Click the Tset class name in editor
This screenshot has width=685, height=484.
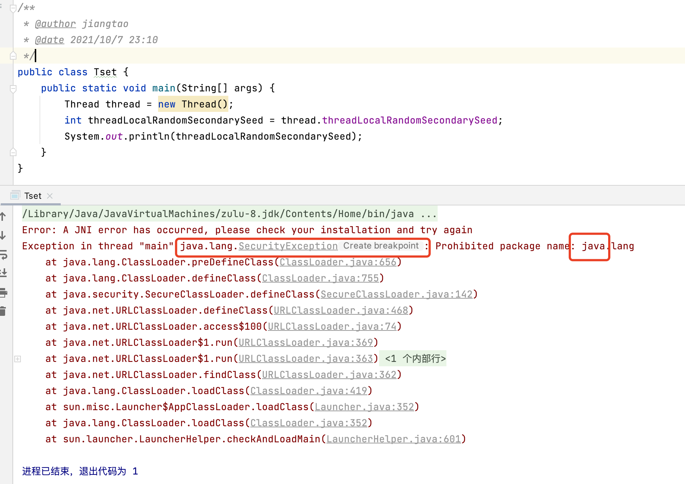tap(105, 72)
